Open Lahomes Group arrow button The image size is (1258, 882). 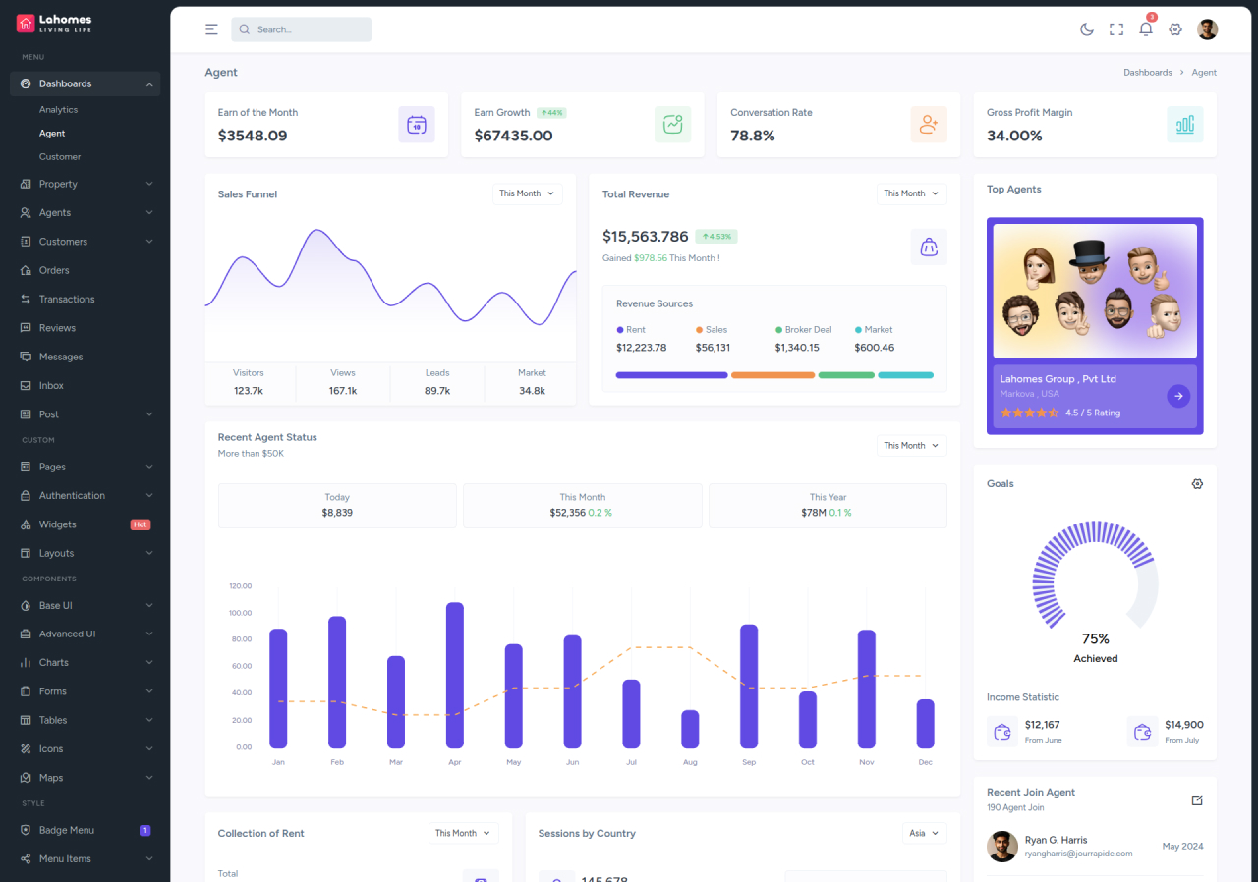(1178, 396)
